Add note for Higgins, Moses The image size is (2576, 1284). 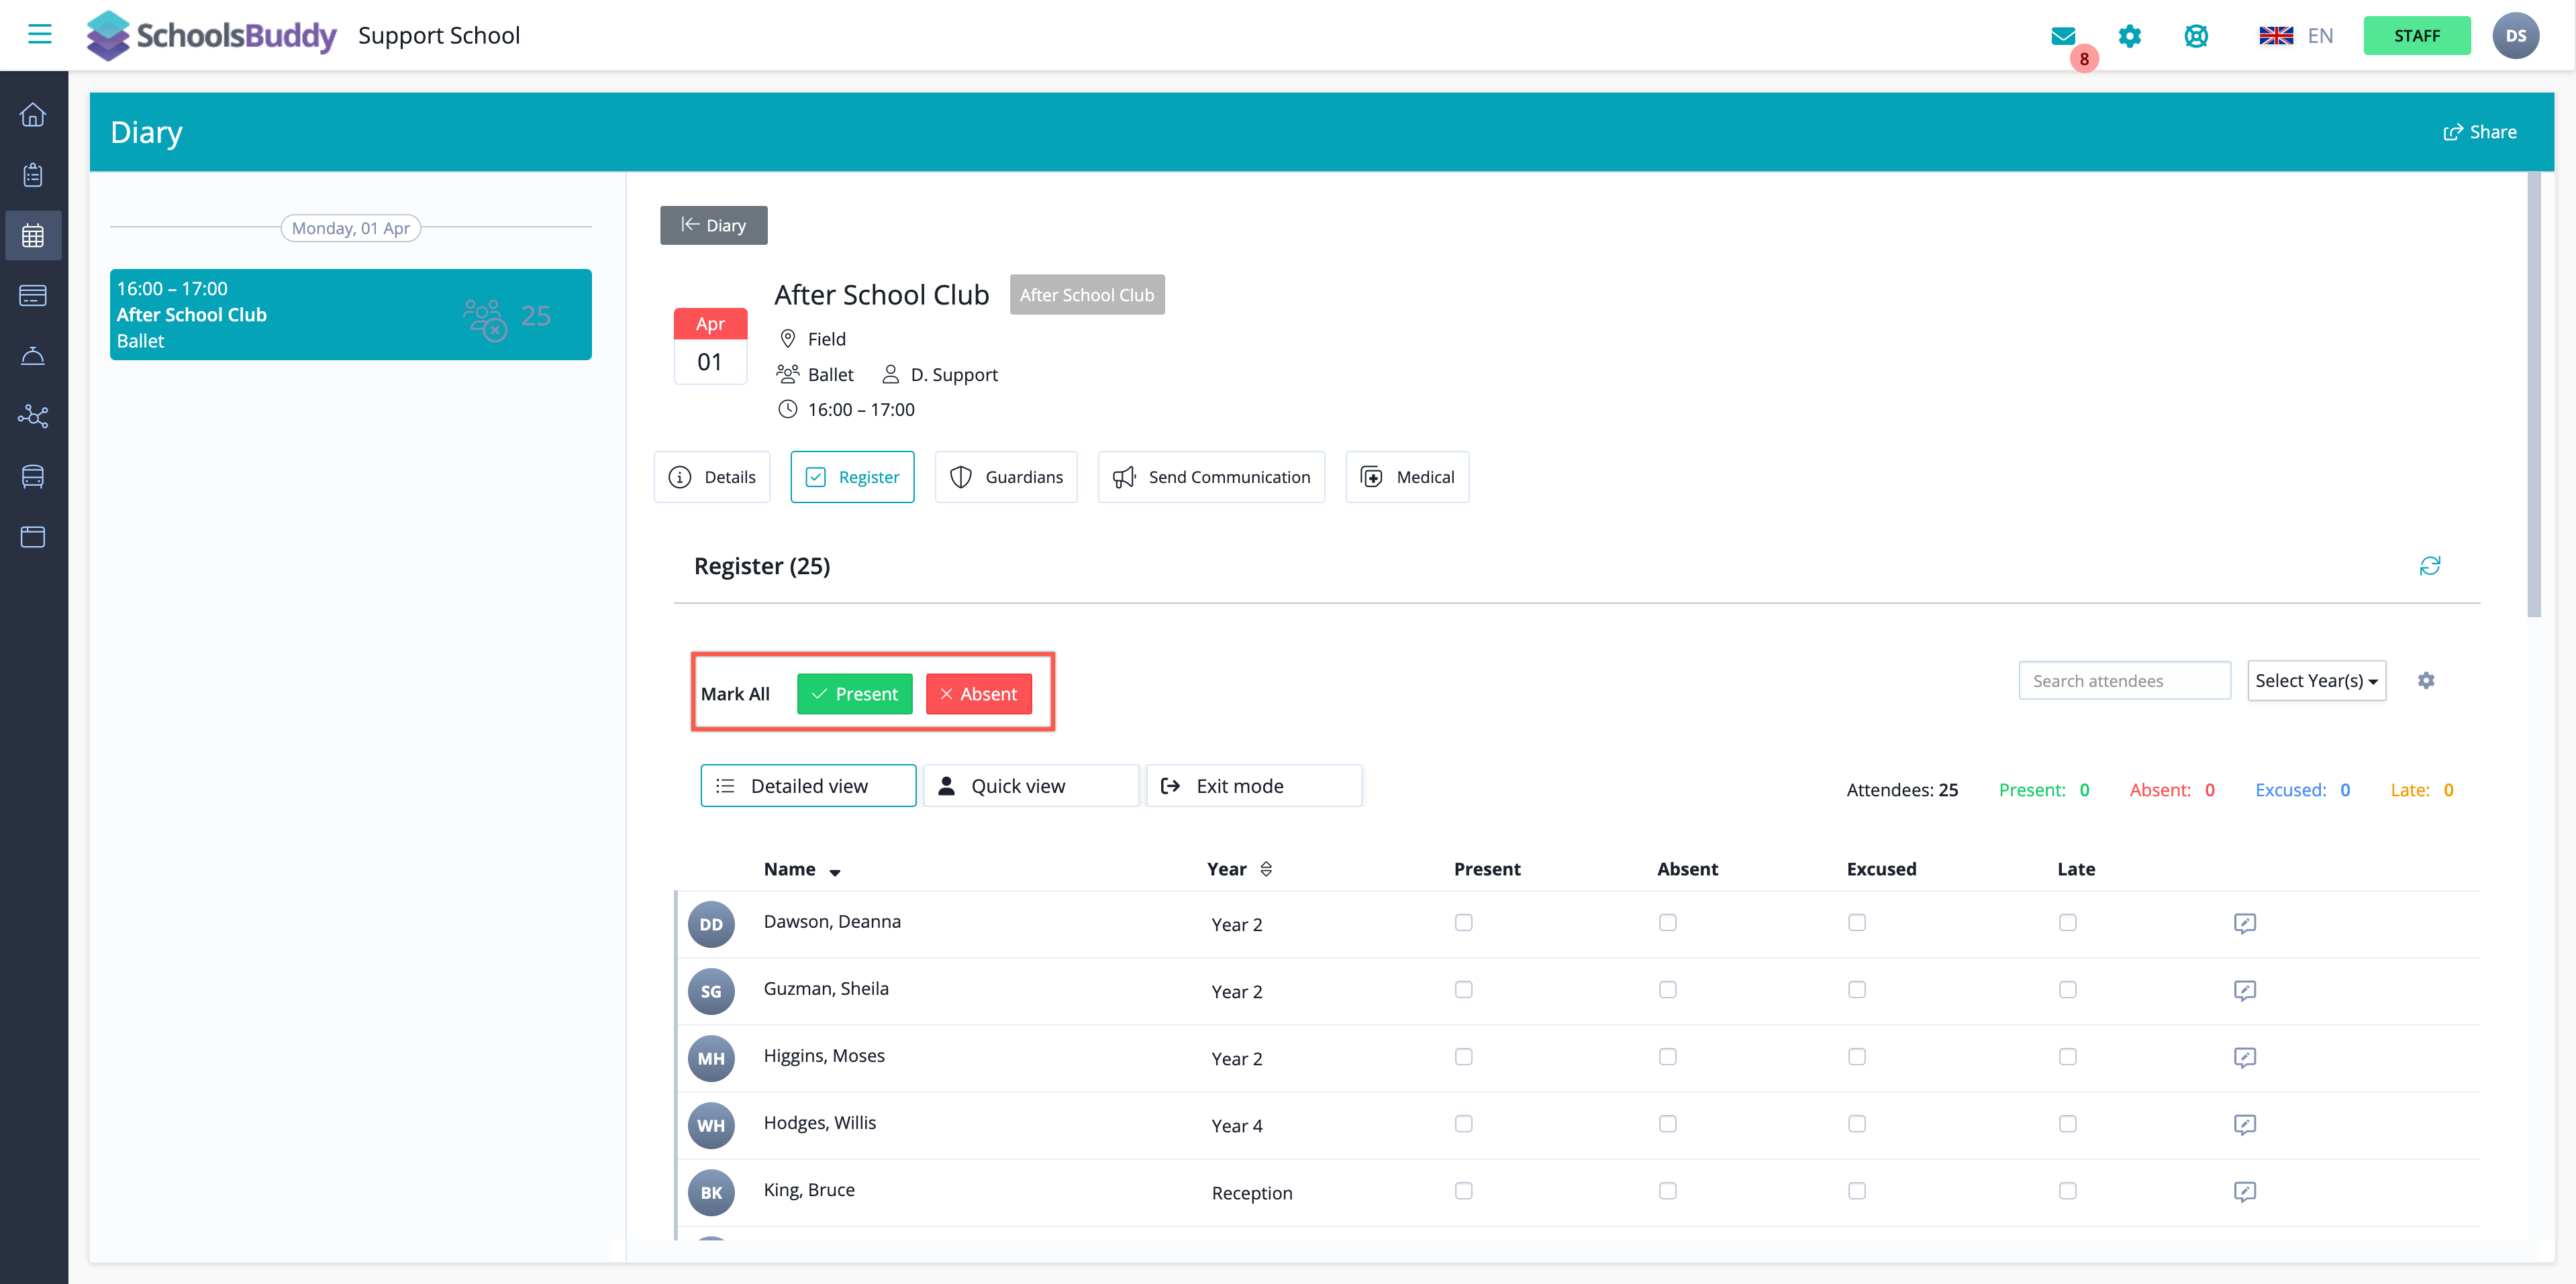pos(2245,1057)
